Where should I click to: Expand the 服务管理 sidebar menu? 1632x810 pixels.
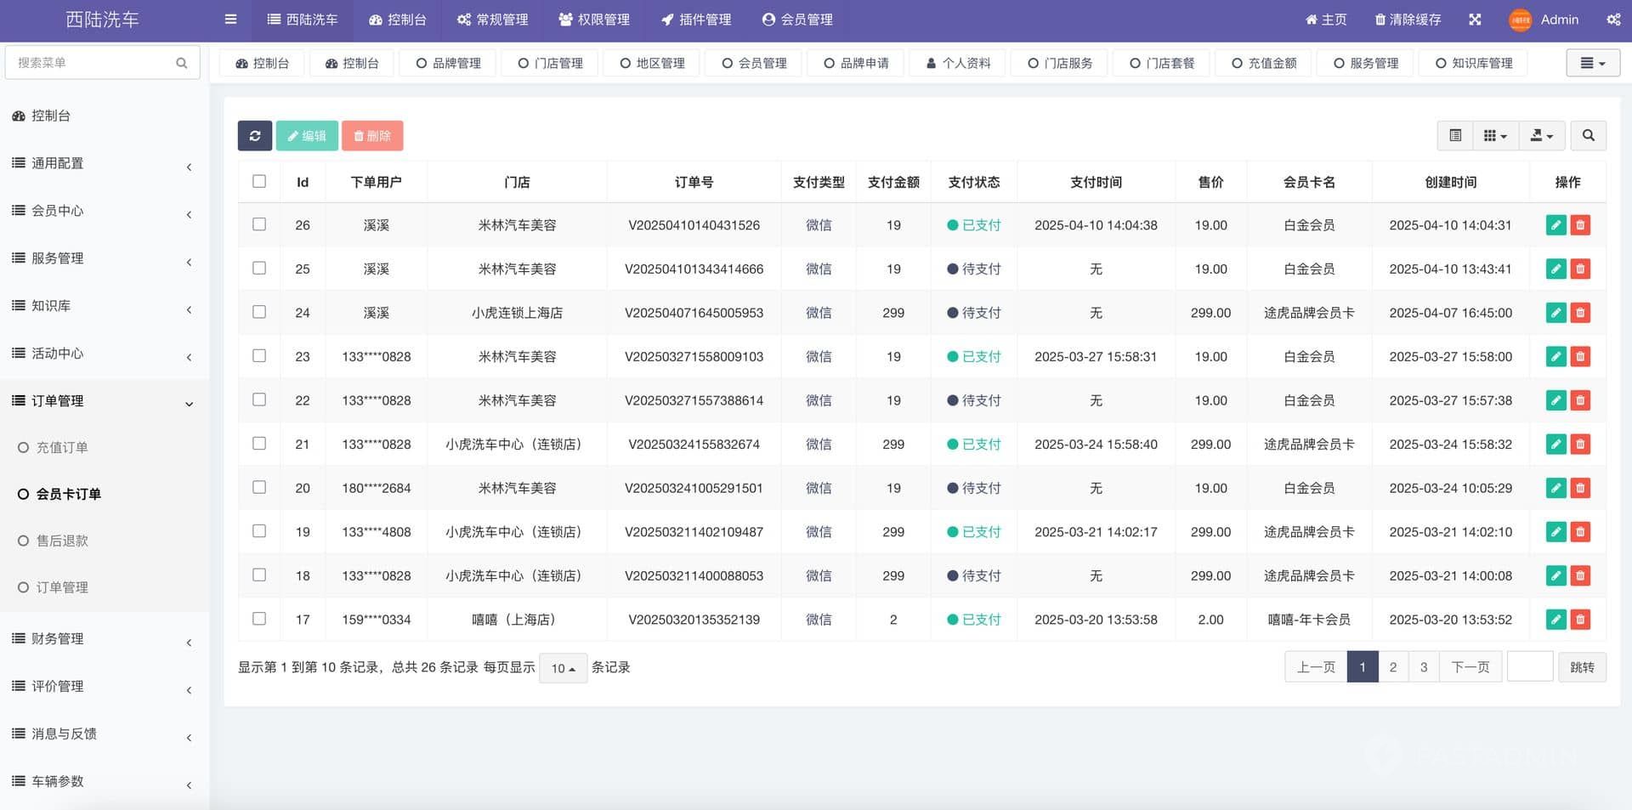coord(105,258)
